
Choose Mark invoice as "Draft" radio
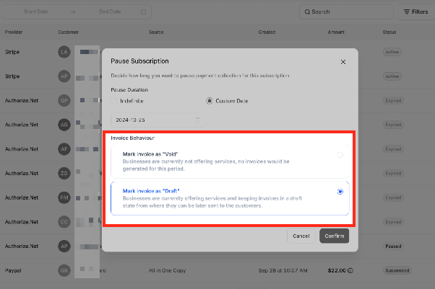(x=340, y=192)
